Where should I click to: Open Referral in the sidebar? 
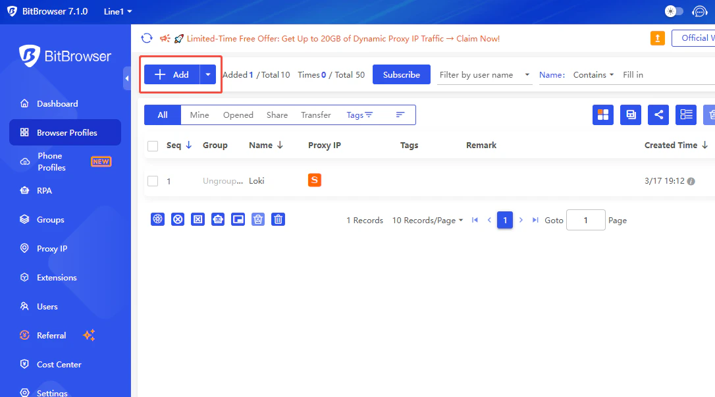coord(65,336)
